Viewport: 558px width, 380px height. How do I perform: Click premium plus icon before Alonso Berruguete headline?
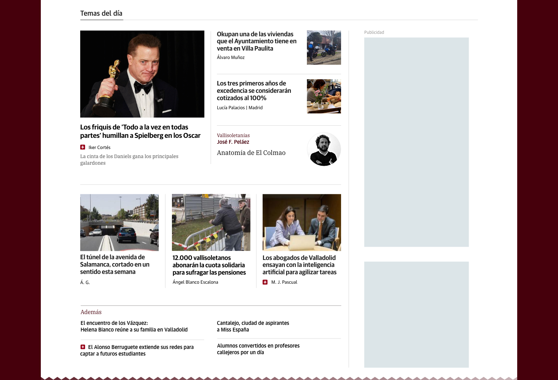[x=83, y=347]
